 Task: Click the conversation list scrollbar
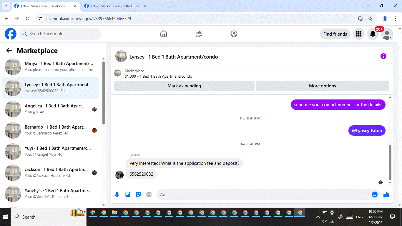click(104, 93)
